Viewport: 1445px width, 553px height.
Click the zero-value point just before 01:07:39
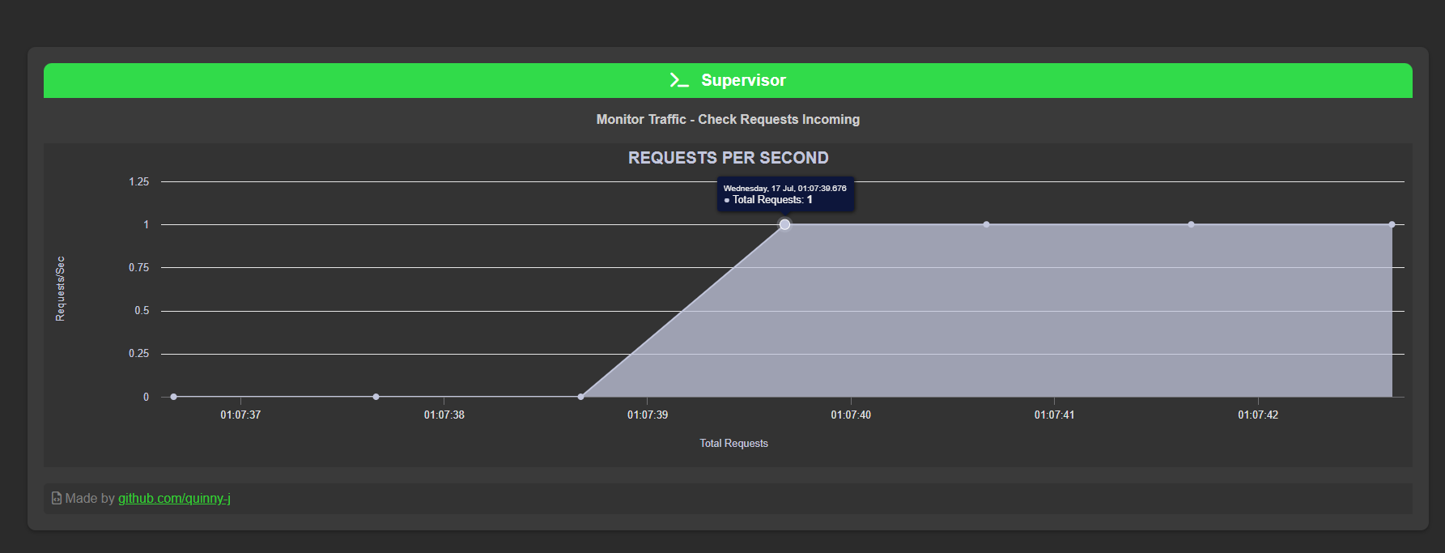tap(580, 397)
